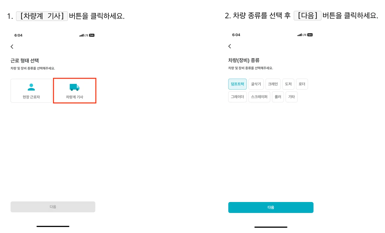
Task: Toggle the 덤프트럭 vehicle chip
Action: (237, 84)
